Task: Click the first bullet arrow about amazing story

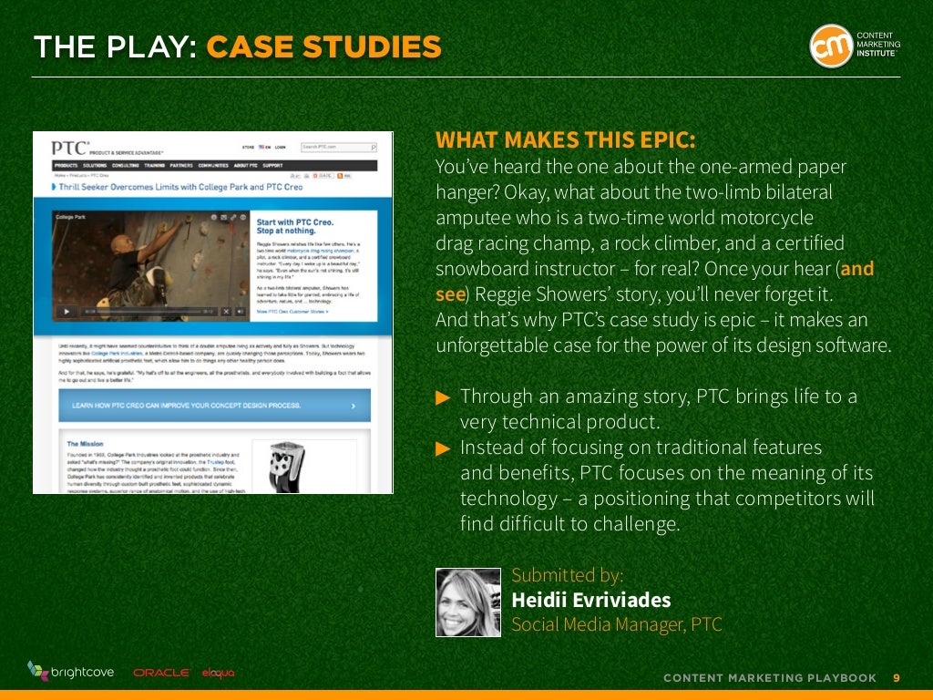Action: click(x=444, y=397)
